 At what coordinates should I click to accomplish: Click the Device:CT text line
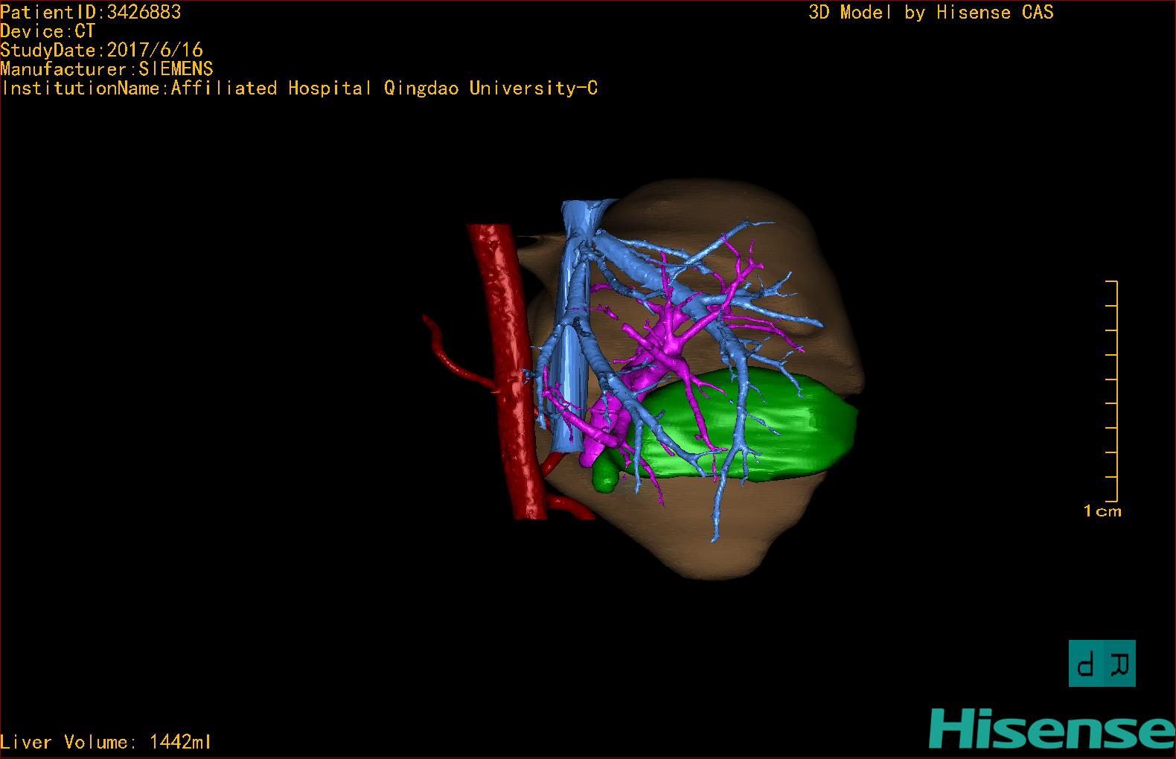48,31
